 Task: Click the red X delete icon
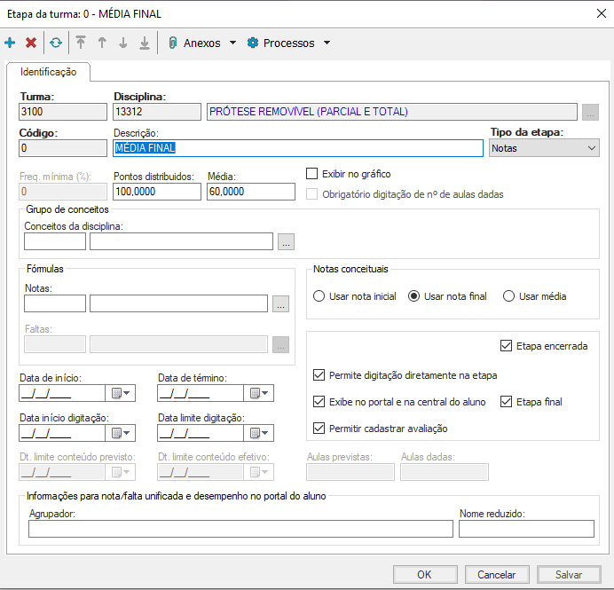[x=31, y=43]
